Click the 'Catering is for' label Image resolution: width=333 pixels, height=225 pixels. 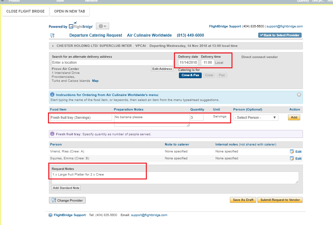[189, 70]
